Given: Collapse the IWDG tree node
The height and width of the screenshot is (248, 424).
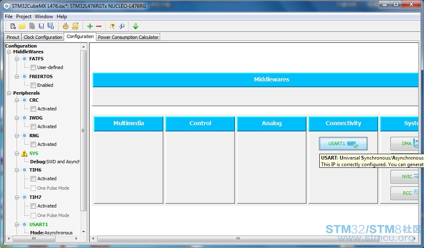Looking at the screenshot, I should pyautogui.click(x=17, y=118).
